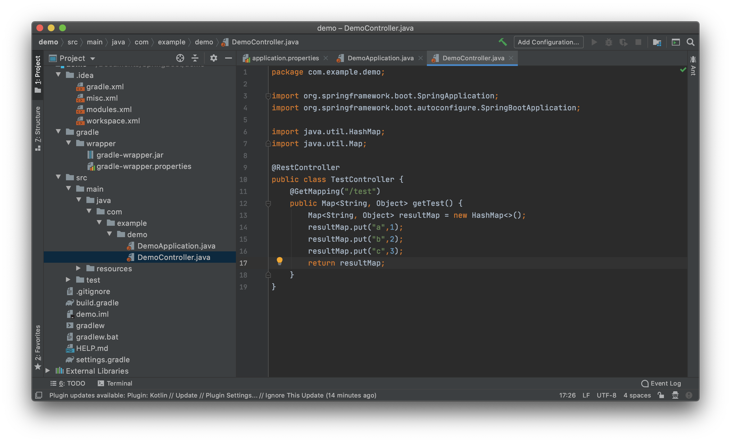Toggle tool window bars icon bottom-left corner
Screen dimensions: 731x443
[x=39, y=395]
